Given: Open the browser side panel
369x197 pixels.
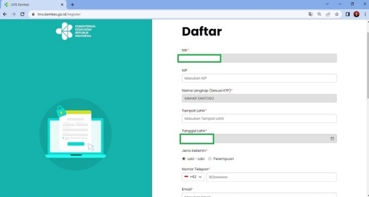Looking at the screenshot, I should point(348,14).
